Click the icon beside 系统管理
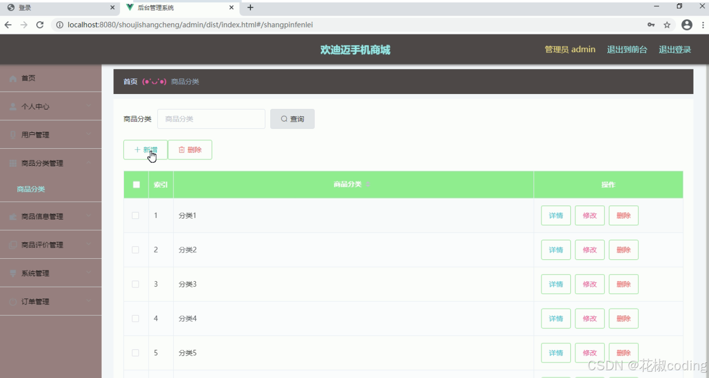 [x=13, y=273]
